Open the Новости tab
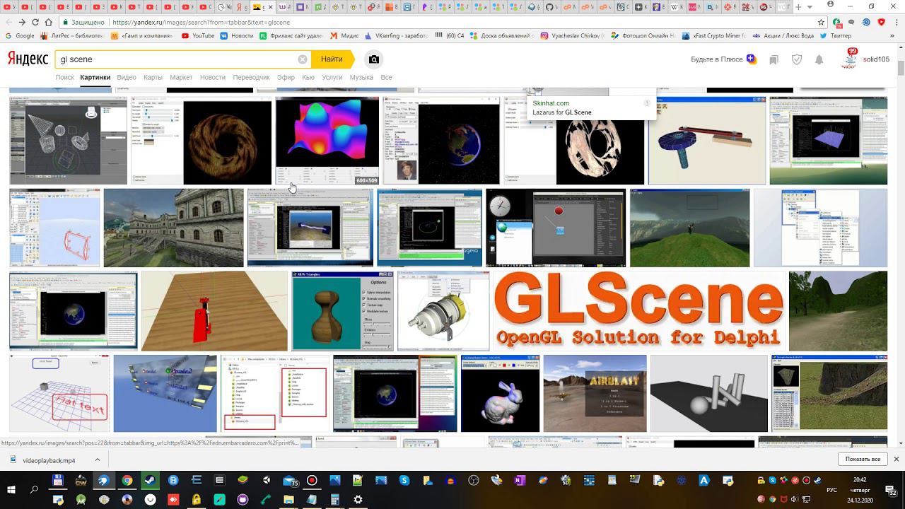905x509 pixels. click(213, 77)
